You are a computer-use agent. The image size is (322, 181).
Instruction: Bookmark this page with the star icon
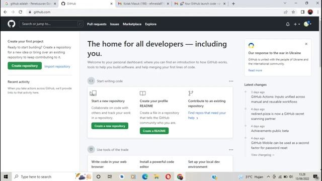tap(293, 12)
